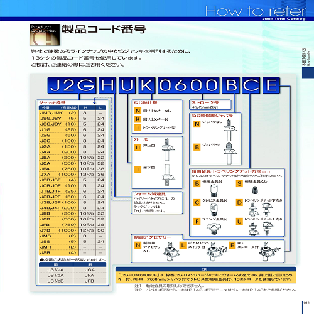Viewport: 314px width, 314px height.
Task: Select orange N icon for 回り止めキーなし
Action: click(138, 111)
